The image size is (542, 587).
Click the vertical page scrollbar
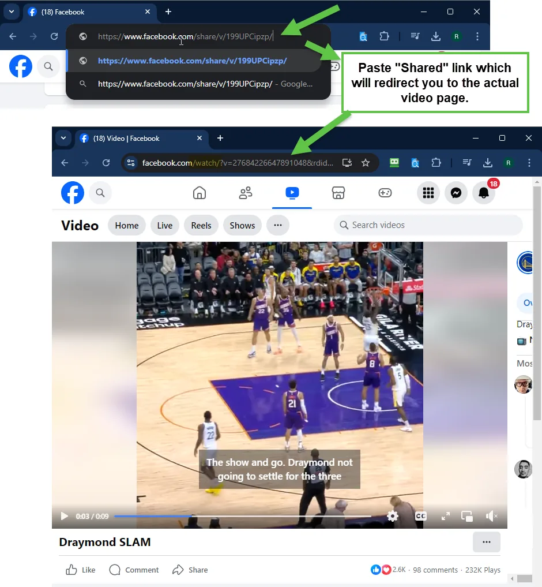point(537,303)
